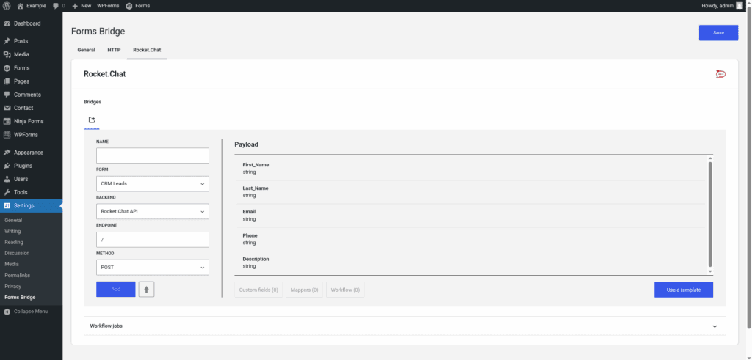Open the WordPress logo menu

tap(7, 6)
